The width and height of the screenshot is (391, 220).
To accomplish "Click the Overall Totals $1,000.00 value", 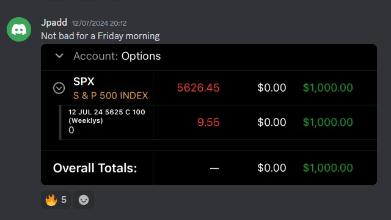I will (x=328, y=168).
